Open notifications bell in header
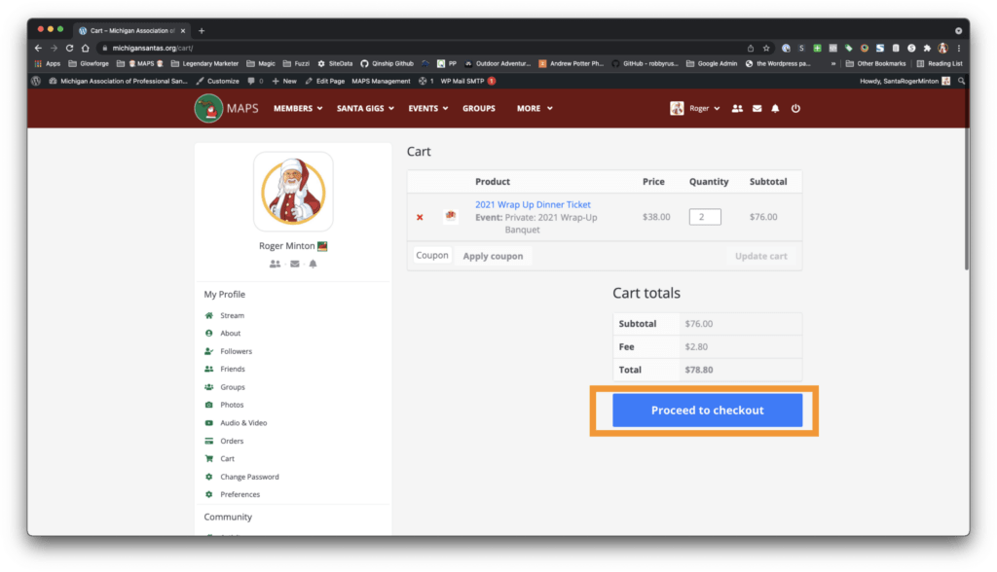Screen dimensions: 997x572 click(x=775, y=109)
